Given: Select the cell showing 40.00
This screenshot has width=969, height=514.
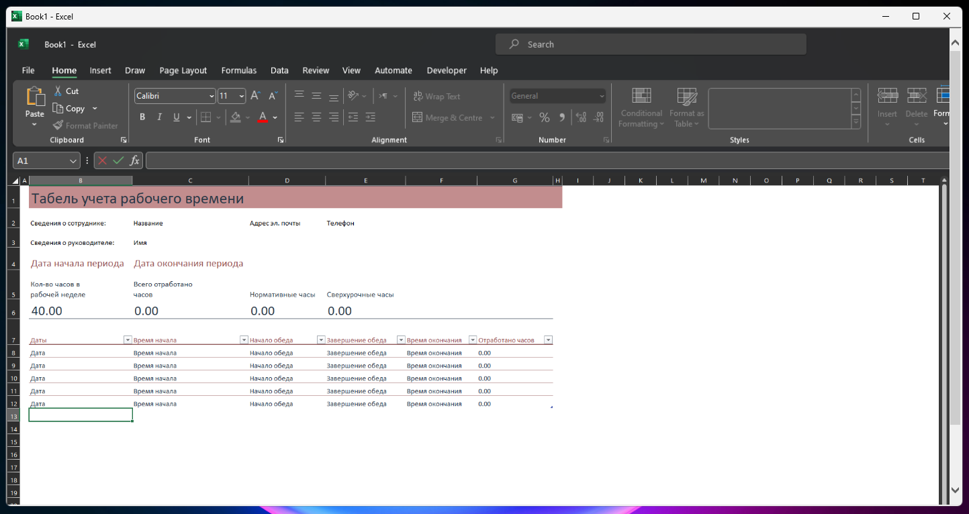Looking at the screenshot, I should point(81,311).
